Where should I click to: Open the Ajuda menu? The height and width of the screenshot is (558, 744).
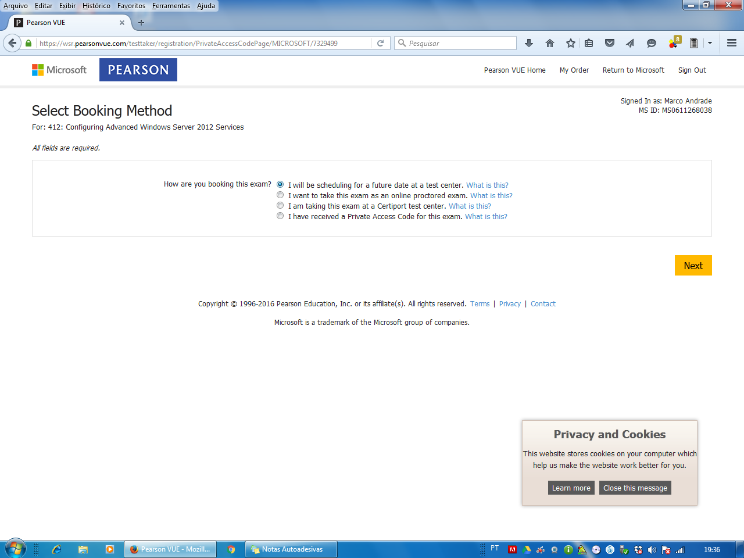click(x=206, y=6)
